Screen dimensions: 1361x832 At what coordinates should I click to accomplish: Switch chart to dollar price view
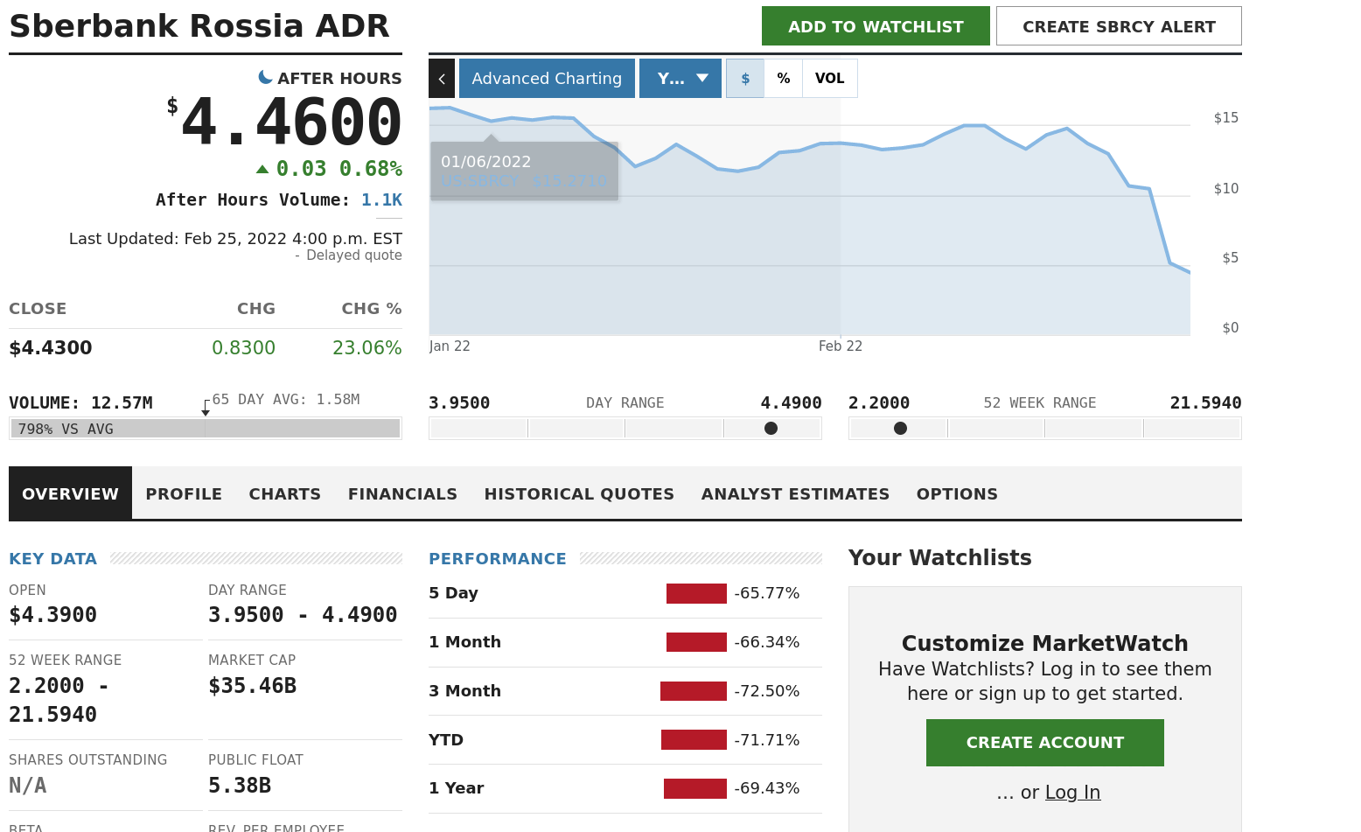point(745,79)
